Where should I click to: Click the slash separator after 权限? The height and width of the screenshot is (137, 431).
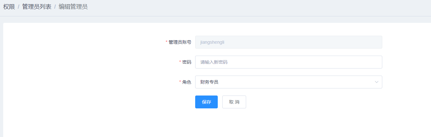(x=19, y=7)
